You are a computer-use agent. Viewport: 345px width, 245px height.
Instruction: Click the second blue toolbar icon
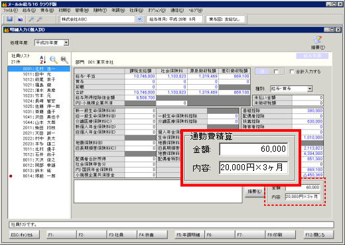[21, 20]
